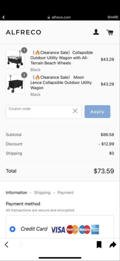Go to the Information step
The width and height of the screenshot is (120, 261).
pos(17,192)
